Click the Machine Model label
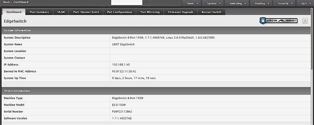The width and height of the screenshot is (314, 125). point(14,105)
